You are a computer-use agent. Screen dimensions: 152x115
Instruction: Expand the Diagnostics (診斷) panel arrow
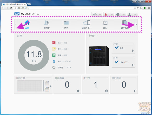(133, 51)
